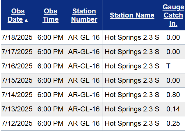This screenshot has height=131, width=185.
Task: Select the 0.25 gauge catch cell
Action: click(x=173, y=123)
